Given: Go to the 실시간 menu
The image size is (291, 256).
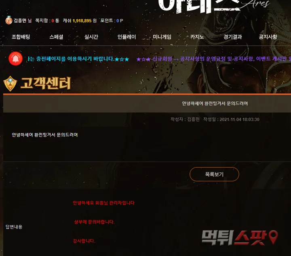Looking at the screenshot, I should tap(91, 37).
